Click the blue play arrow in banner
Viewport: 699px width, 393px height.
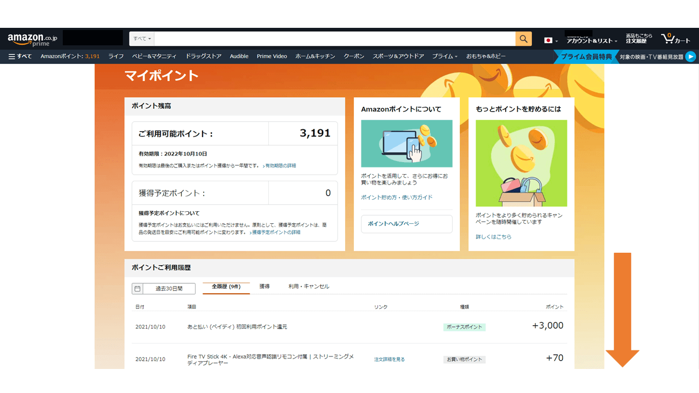(690, 56)
